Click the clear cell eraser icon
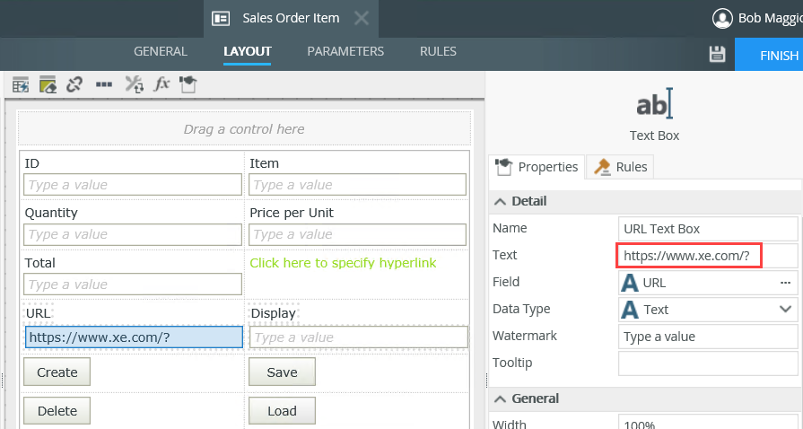The height and width of the screenshot is (429, 803). point(48,84)
